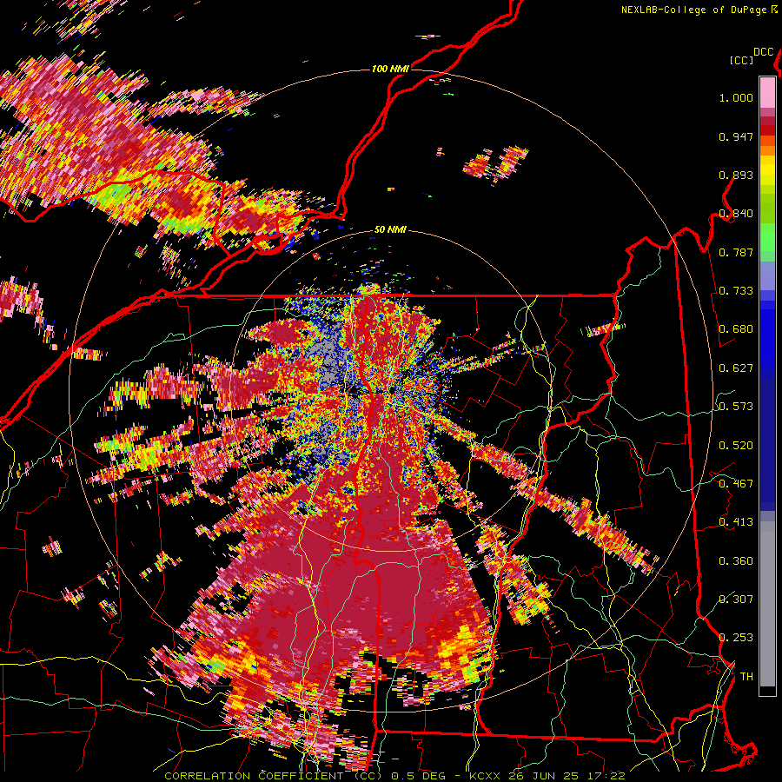Click the 0.573 legend value
This screenshot has height=782, width=782.
click(736, 407)
